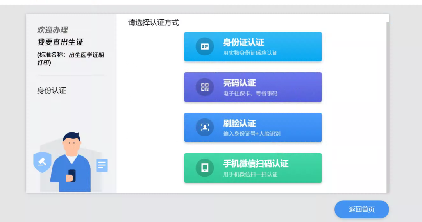Screen dimensions: 422x222
Task: Click subtitle 输入身份证号+人脸识别
Action: 252,134
